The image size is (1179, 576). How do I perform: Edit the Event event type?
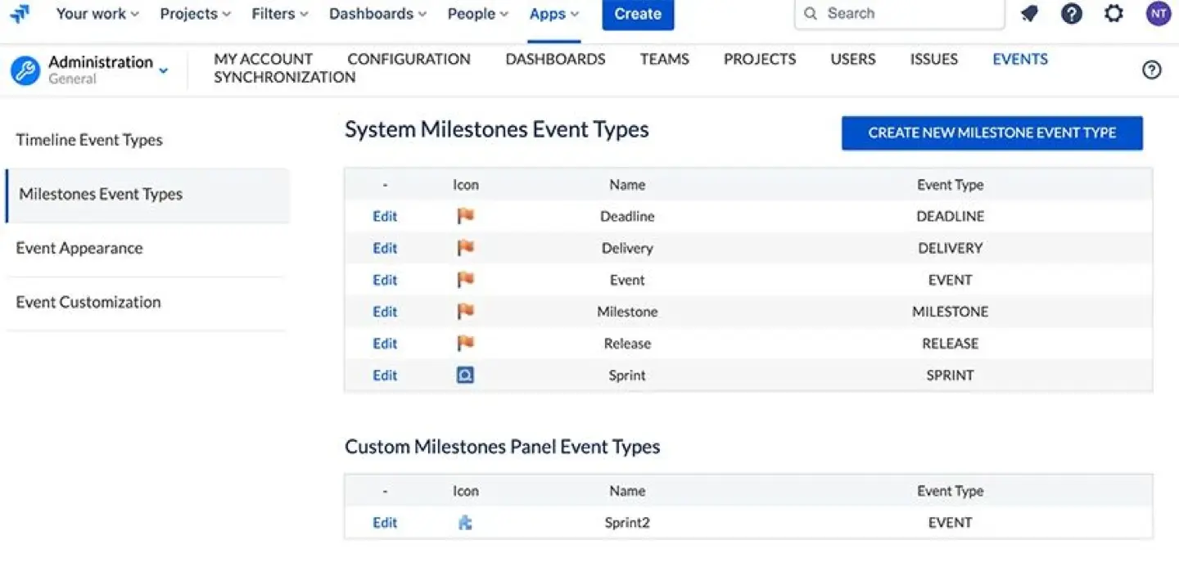[x=385, y=280]
